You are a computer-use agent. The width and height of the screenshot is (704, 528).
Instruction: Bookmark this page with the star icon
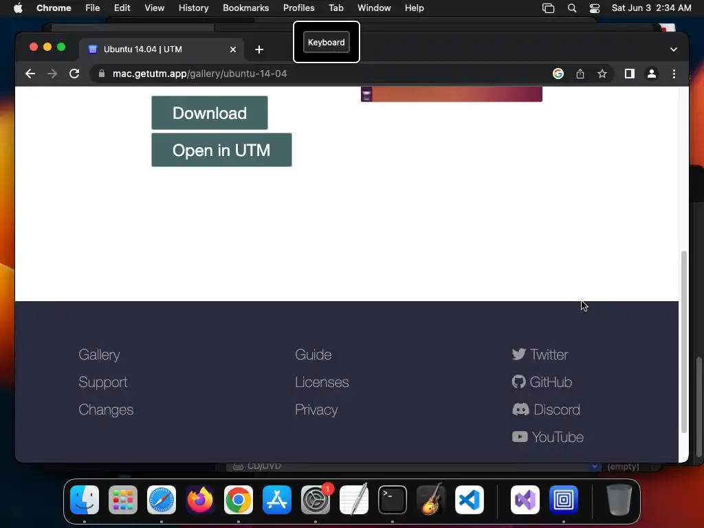(x=602, y=74)
